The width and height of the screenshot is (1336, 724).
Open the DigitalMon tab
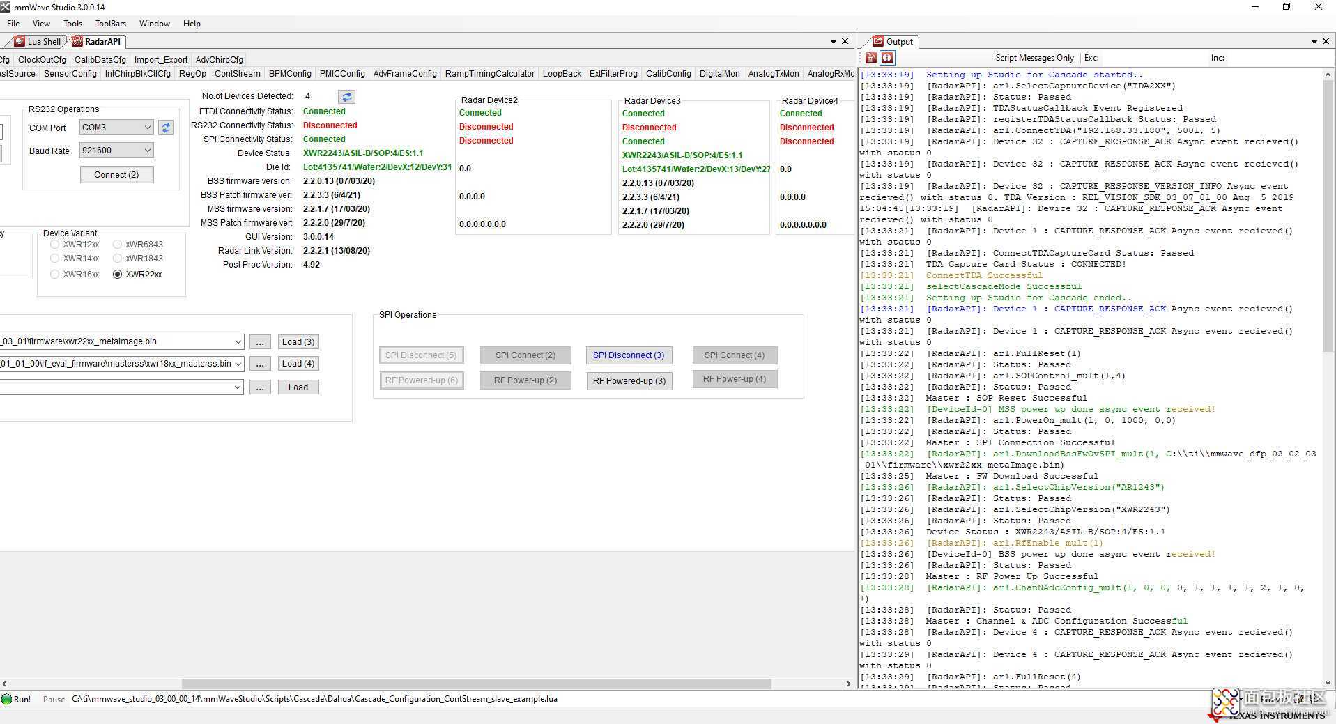720,74
